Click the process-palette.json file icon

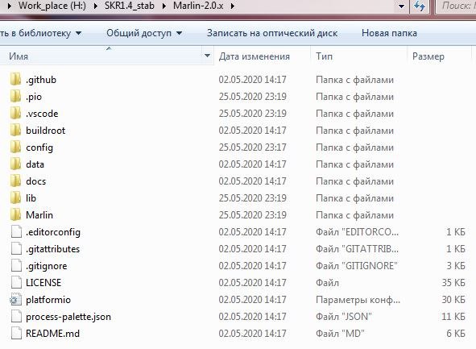pyautogui.click(x=16, y=317)
